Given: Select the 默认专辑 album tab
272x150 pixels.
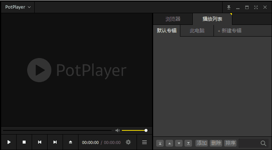Looking at the screenshot, I should coord(167,31).
